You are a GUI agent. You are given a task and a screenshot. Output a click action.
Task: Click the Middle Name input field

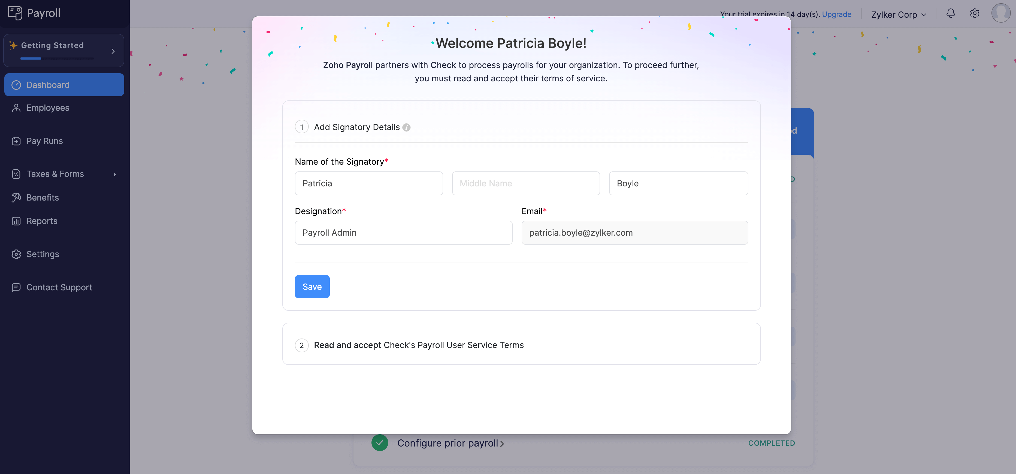[x=525, y=183]
